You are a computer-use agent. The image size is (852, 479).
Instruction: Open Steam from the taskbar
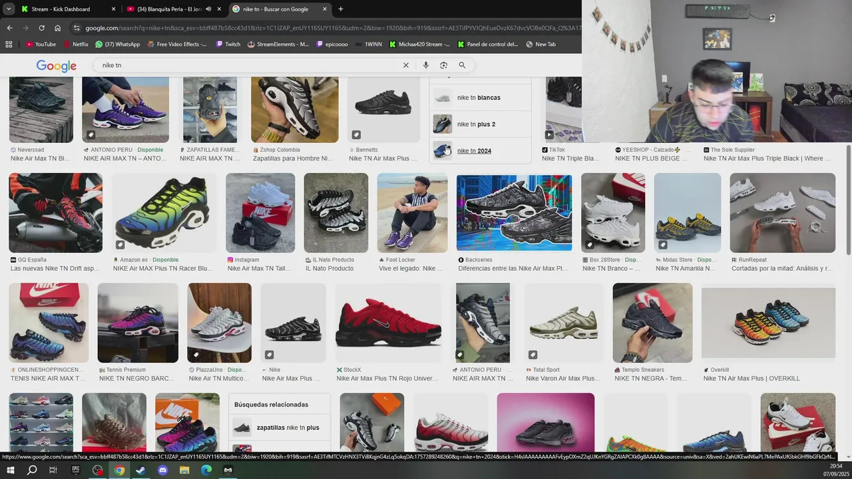click(x=140, y=470)
